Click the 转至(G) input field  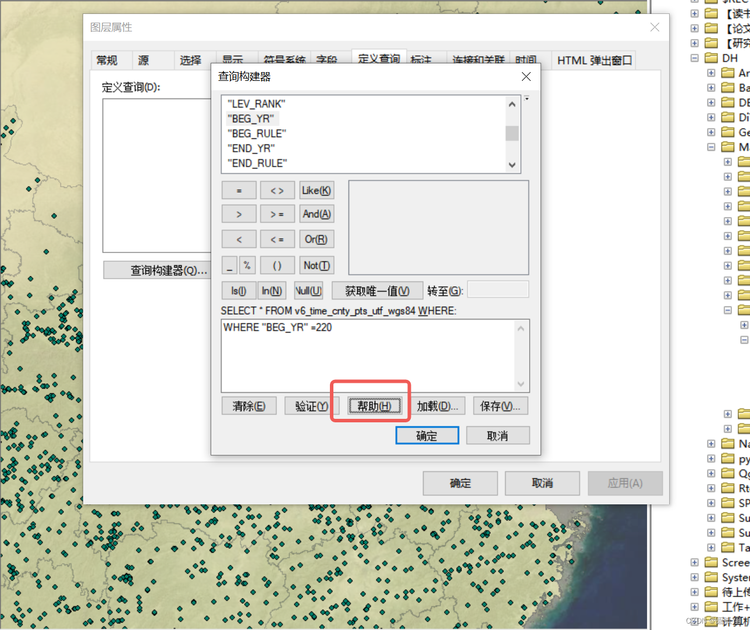click(x=498, y=290)
